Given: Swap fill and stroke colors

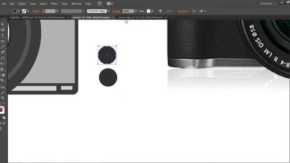Looking at the screenshot, I should coord(4,103).
